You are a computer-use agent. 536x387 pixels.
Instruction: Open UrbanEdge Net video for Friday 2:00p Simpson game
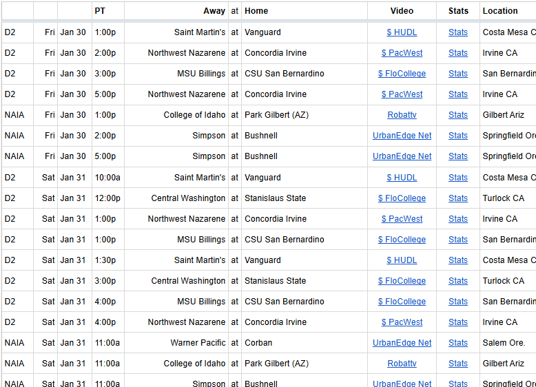tap(402, 136)
